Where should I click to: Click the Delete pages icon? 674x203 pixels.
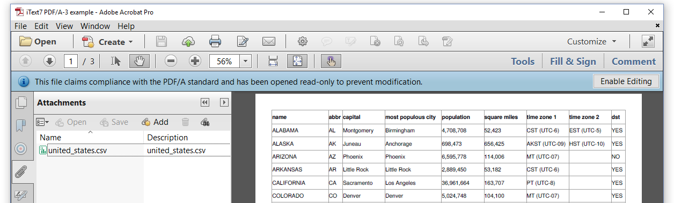(375, 41)
